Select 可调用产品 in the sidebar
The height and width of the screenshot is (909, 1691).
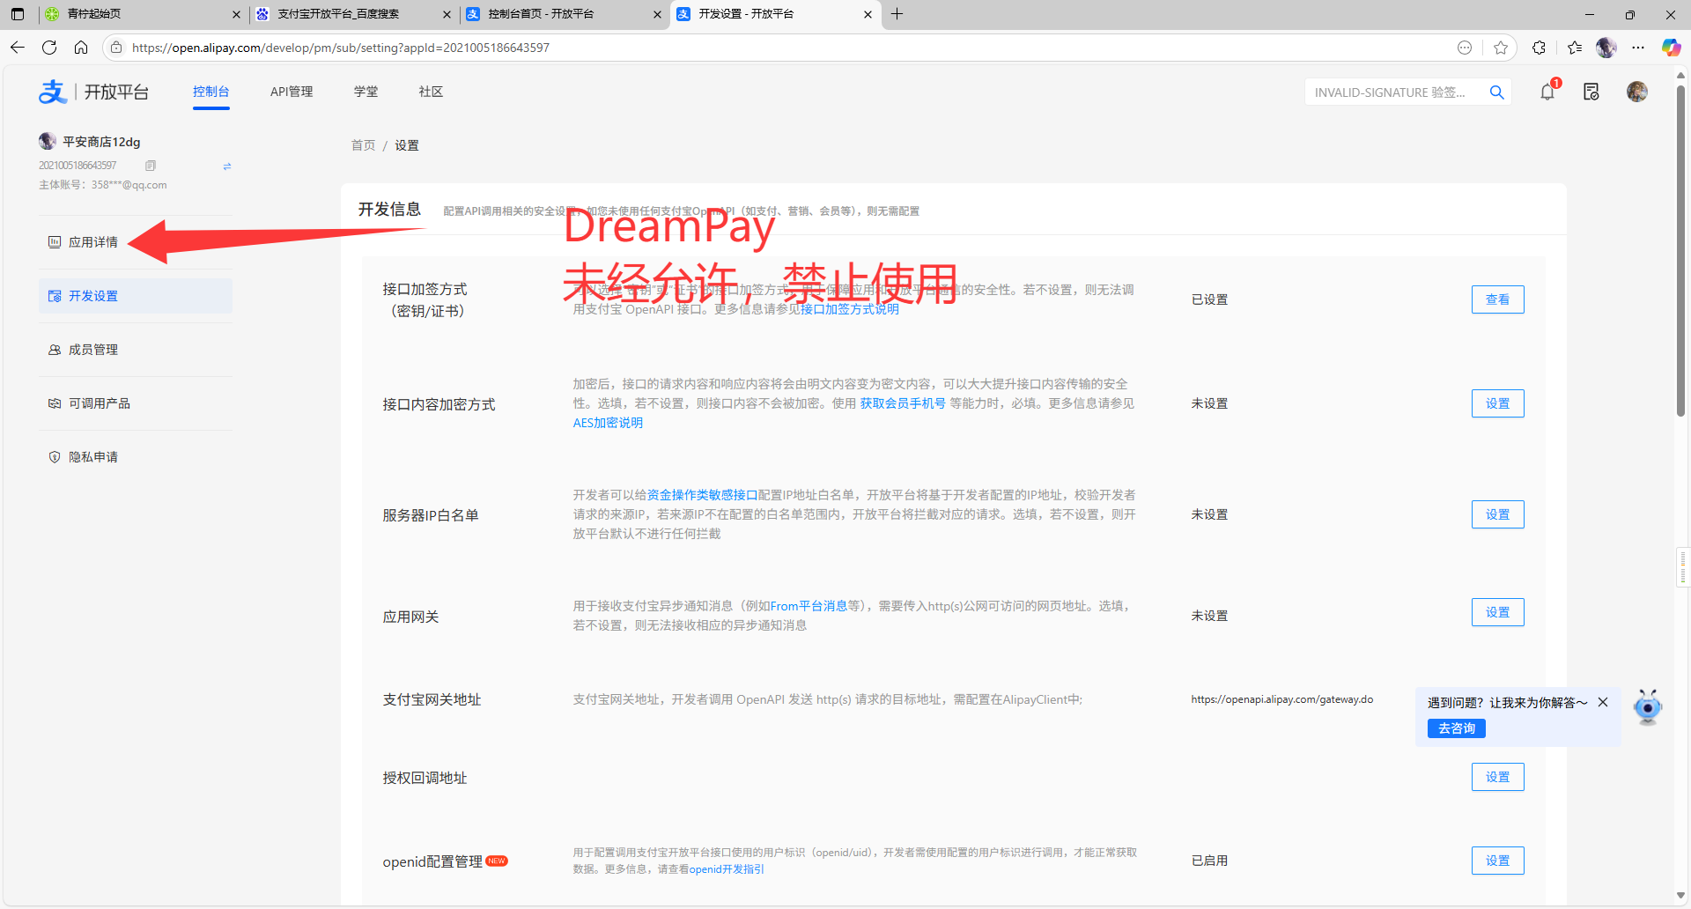[x=98, y=403]
